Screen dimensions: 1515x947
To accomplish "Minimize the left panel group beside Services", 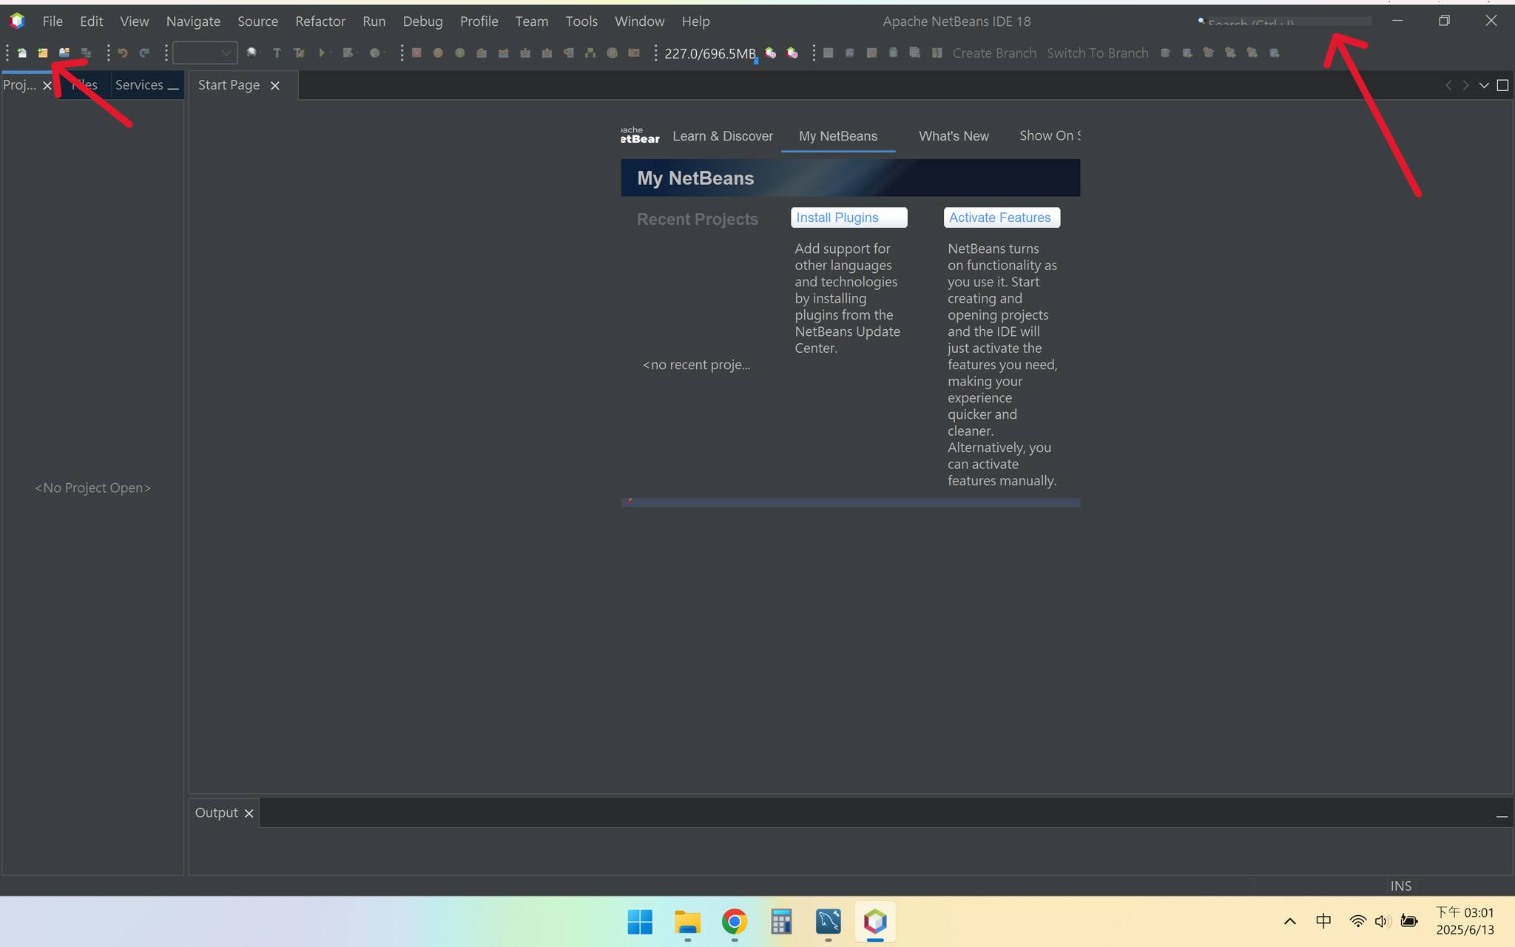I will click(173, 89).
